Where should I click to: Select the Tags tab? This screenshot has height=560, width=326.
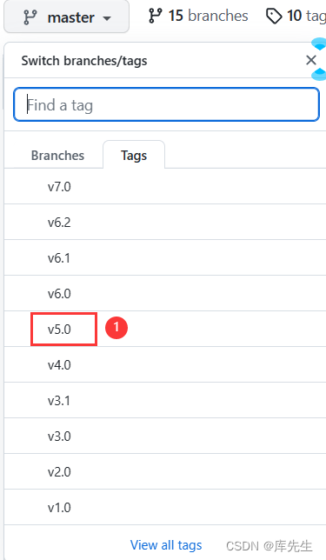(134, 155)
